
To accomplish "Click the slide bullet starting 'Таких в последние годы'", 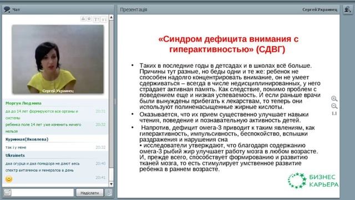I will pos(230,86).
